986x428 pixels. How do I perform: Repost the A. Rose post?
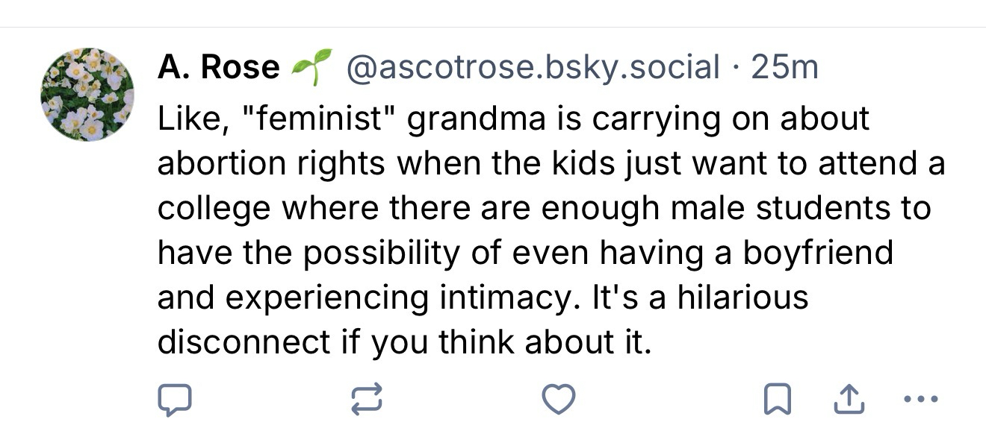click(x=367, y=400)
